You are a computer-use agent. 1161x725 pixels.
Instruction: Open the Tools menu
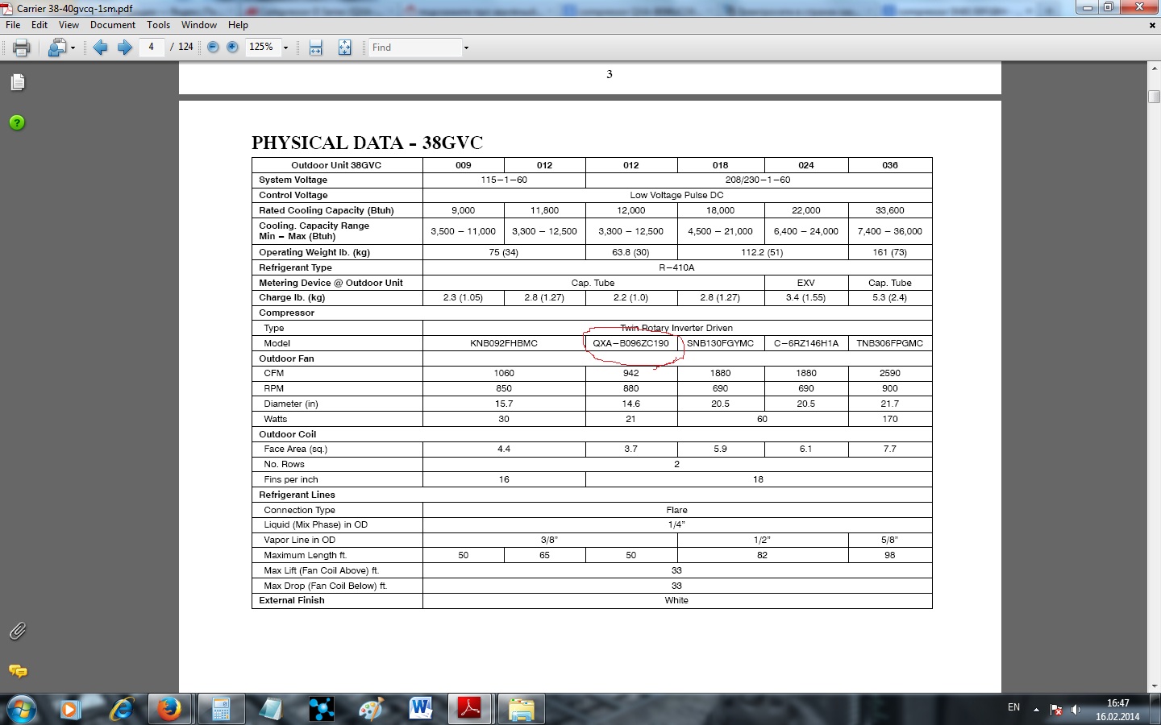click(159, 25)
